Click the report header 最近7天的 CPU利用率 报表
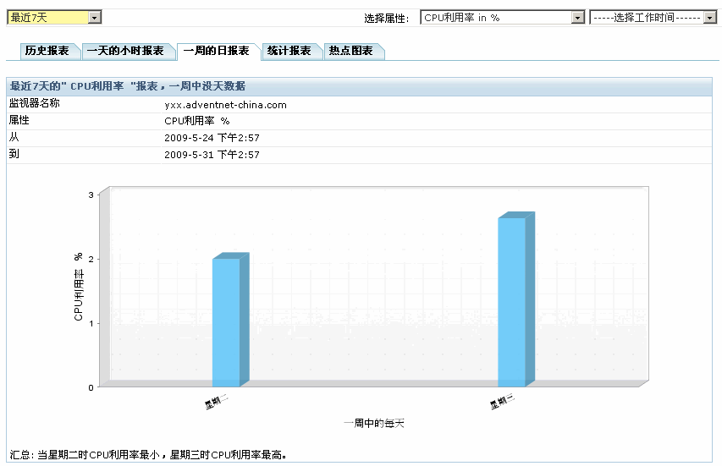Image resolution: width=722 pixels, height=466 pixels. pyautogui.click(x=127, y=86)
